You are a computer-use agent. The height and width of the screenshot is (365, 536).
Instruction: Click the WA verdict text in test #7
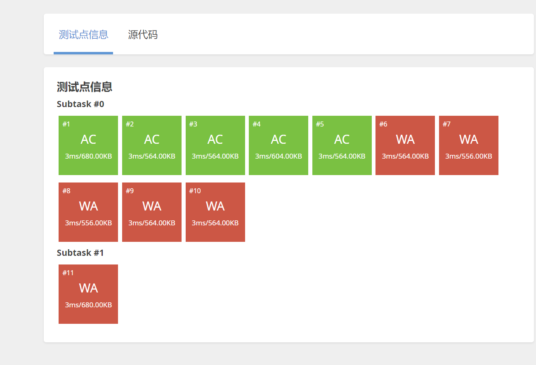[469, 140]
